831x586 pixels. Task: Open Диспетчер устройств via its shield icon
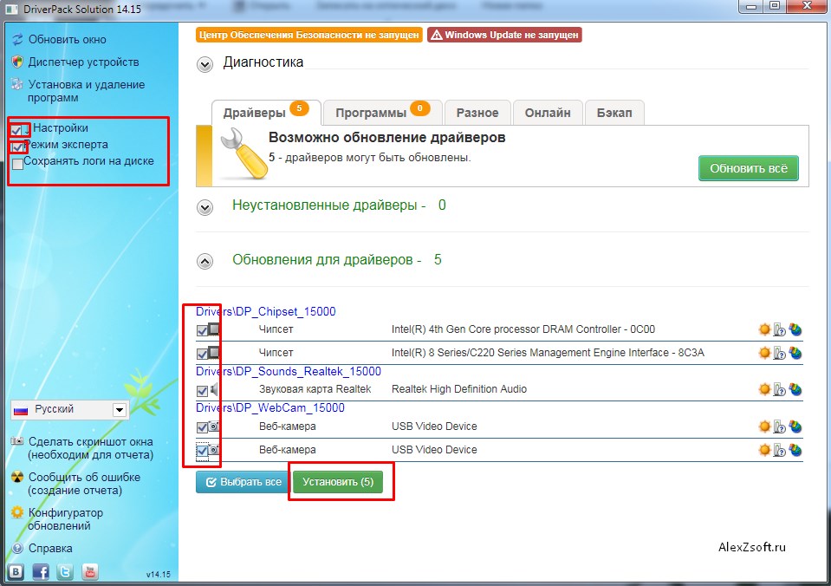pos(17,62)
